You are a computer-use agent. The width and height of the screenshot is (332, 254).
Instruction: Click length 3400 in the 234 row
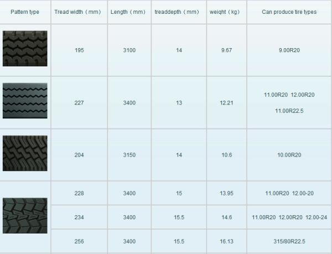(129, 217)
